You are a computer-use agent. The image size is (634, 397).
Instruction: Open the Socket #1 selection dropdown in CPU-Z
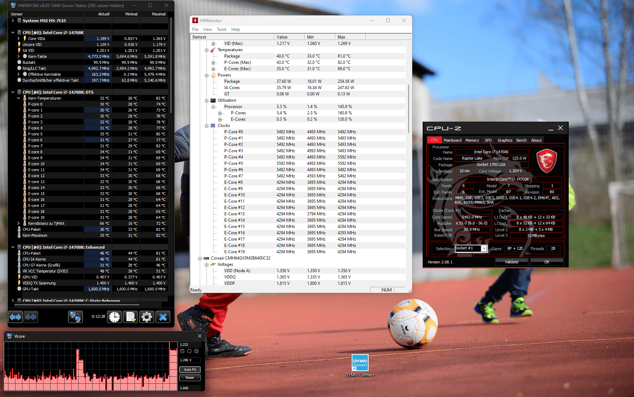(x=484, y=249)
